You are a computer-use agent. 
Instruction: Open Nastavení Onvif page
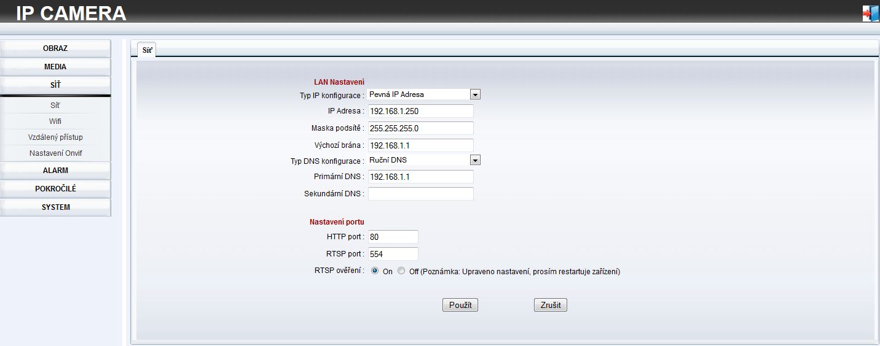point(55,153)
